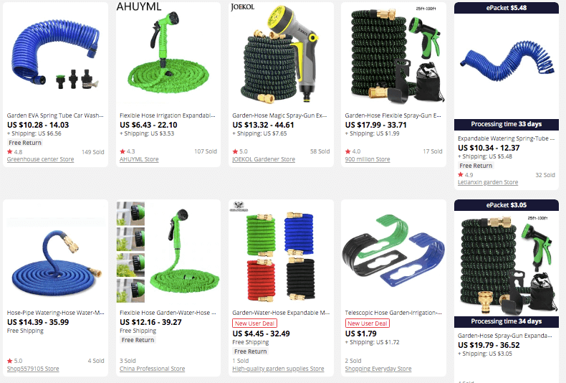This screenshot has height=383, width=566.
Task: Open High-quality garden supplies Store link
Action: pos(278,369)
